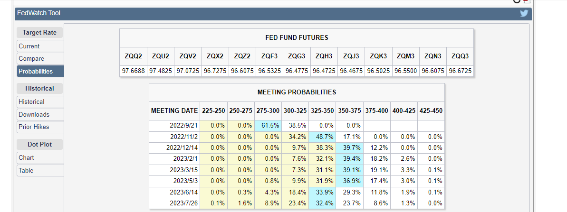
Task: Open the Current target rate view
Action: point(40,46)
